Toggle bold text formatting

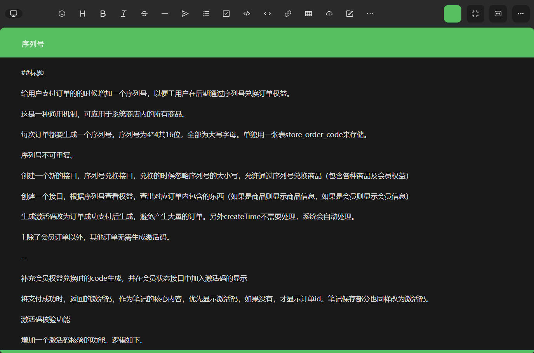point(103,14)
